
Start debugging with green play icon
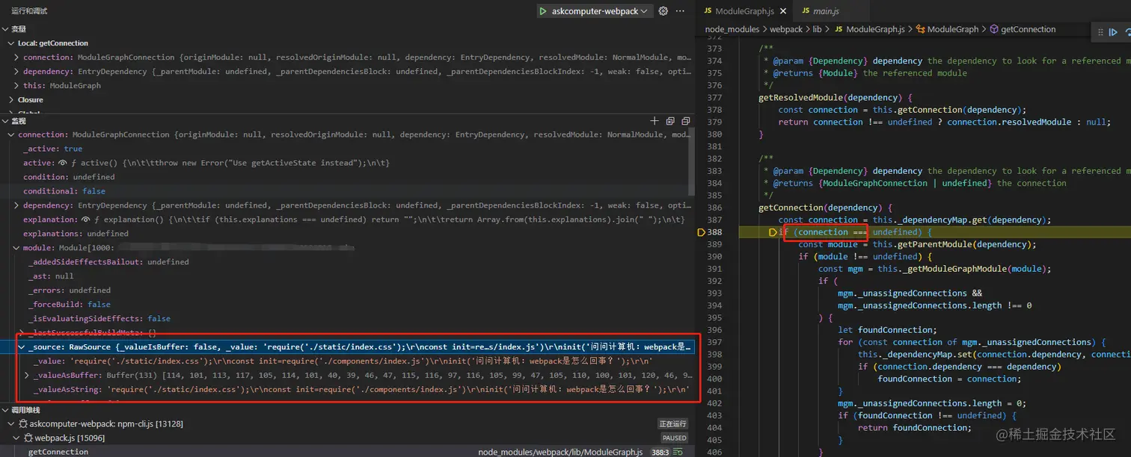(x=542, y=11)
